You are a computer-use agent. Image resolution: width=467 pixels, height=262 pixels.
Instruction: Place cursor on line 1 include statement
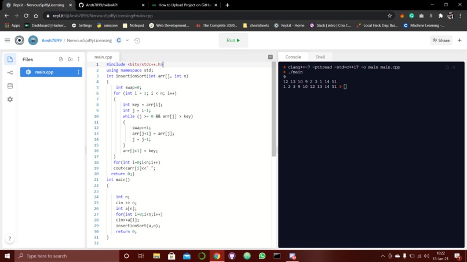134,64
